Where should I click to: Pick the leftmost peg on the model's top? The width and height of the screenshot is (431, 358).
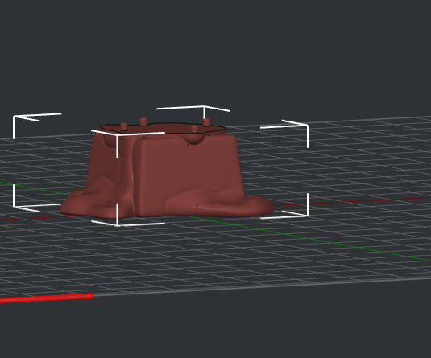click(x=124, y=126)
